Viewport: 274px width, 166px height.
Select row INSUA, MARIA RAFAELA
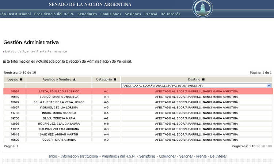tap(138, 113)
